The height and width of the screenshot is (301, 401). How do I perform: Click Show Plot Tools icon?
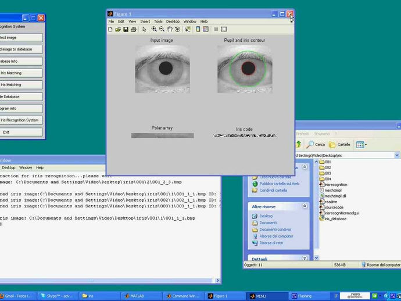pyautogui.click(x=224, y=29)
